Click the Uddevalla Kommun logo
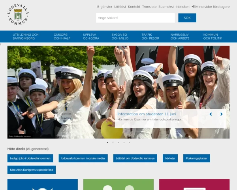237x190 pixels. click(18, 15)
